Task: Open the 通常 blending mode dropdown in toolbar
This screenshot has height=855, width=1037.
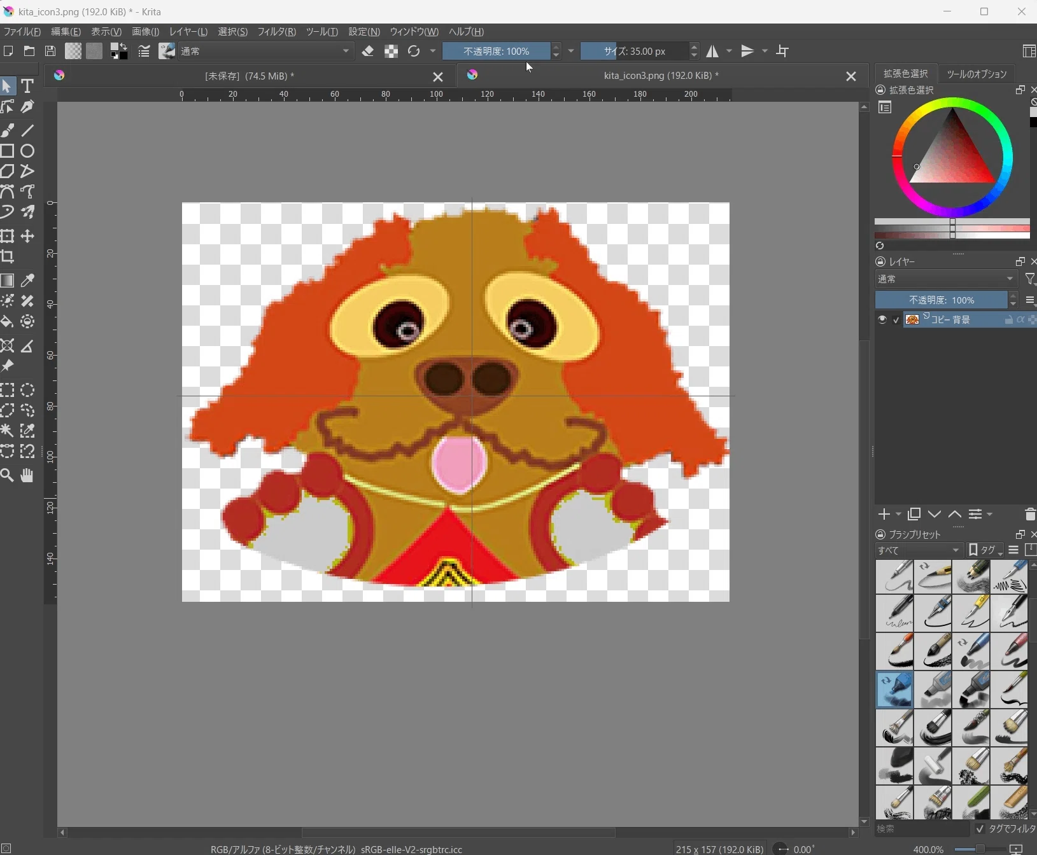Action: tap(266, 52)
